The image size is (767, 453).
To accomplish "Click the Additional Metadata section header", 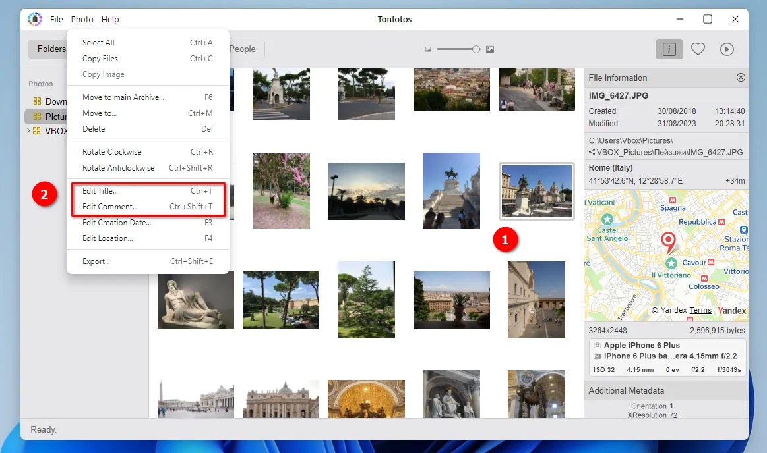I will [665, 390].
